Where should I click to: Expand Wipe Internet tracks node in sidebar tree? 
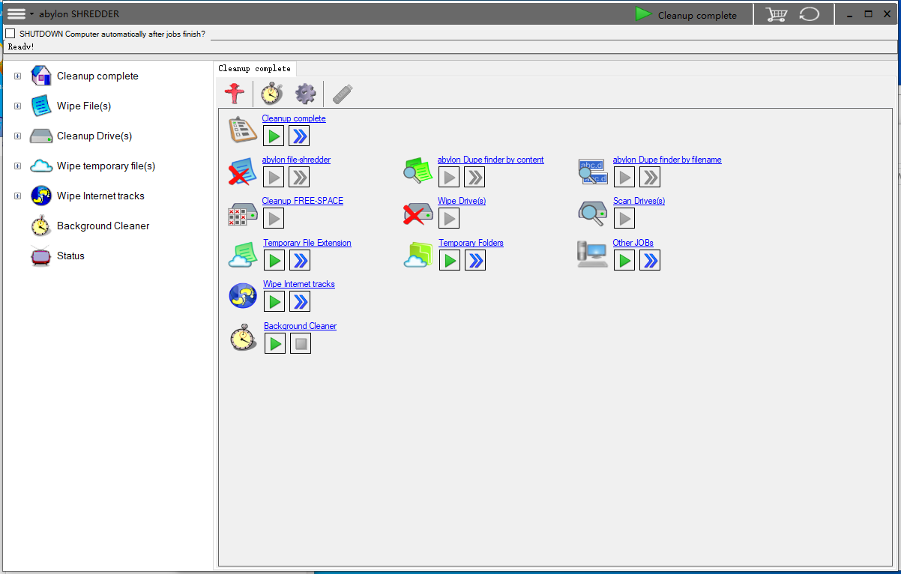coord(18,196)
